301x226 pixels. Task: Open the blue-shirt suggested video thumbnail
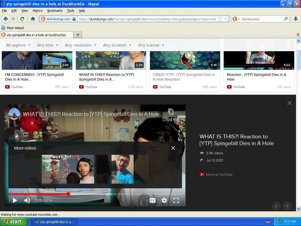122,169
